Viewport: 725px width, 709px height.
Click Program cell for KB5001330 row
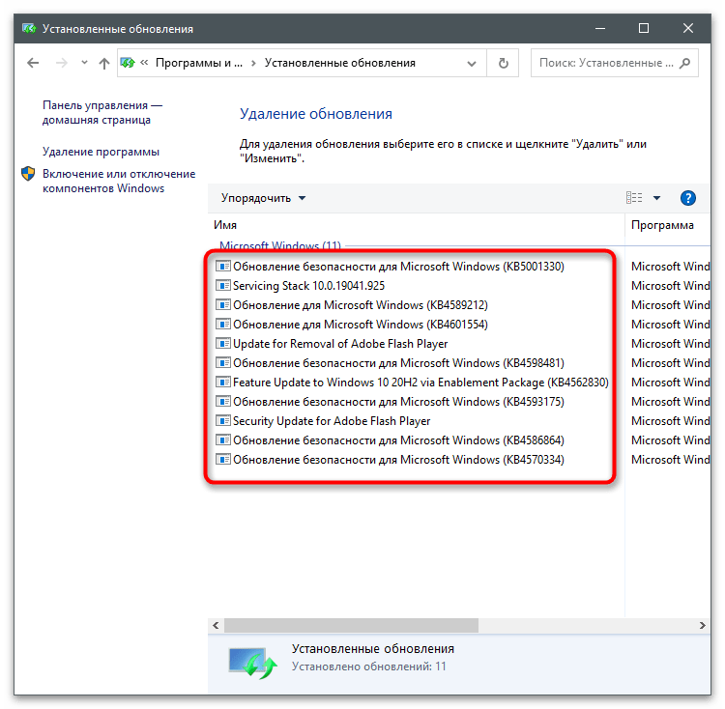pos(671,267)
